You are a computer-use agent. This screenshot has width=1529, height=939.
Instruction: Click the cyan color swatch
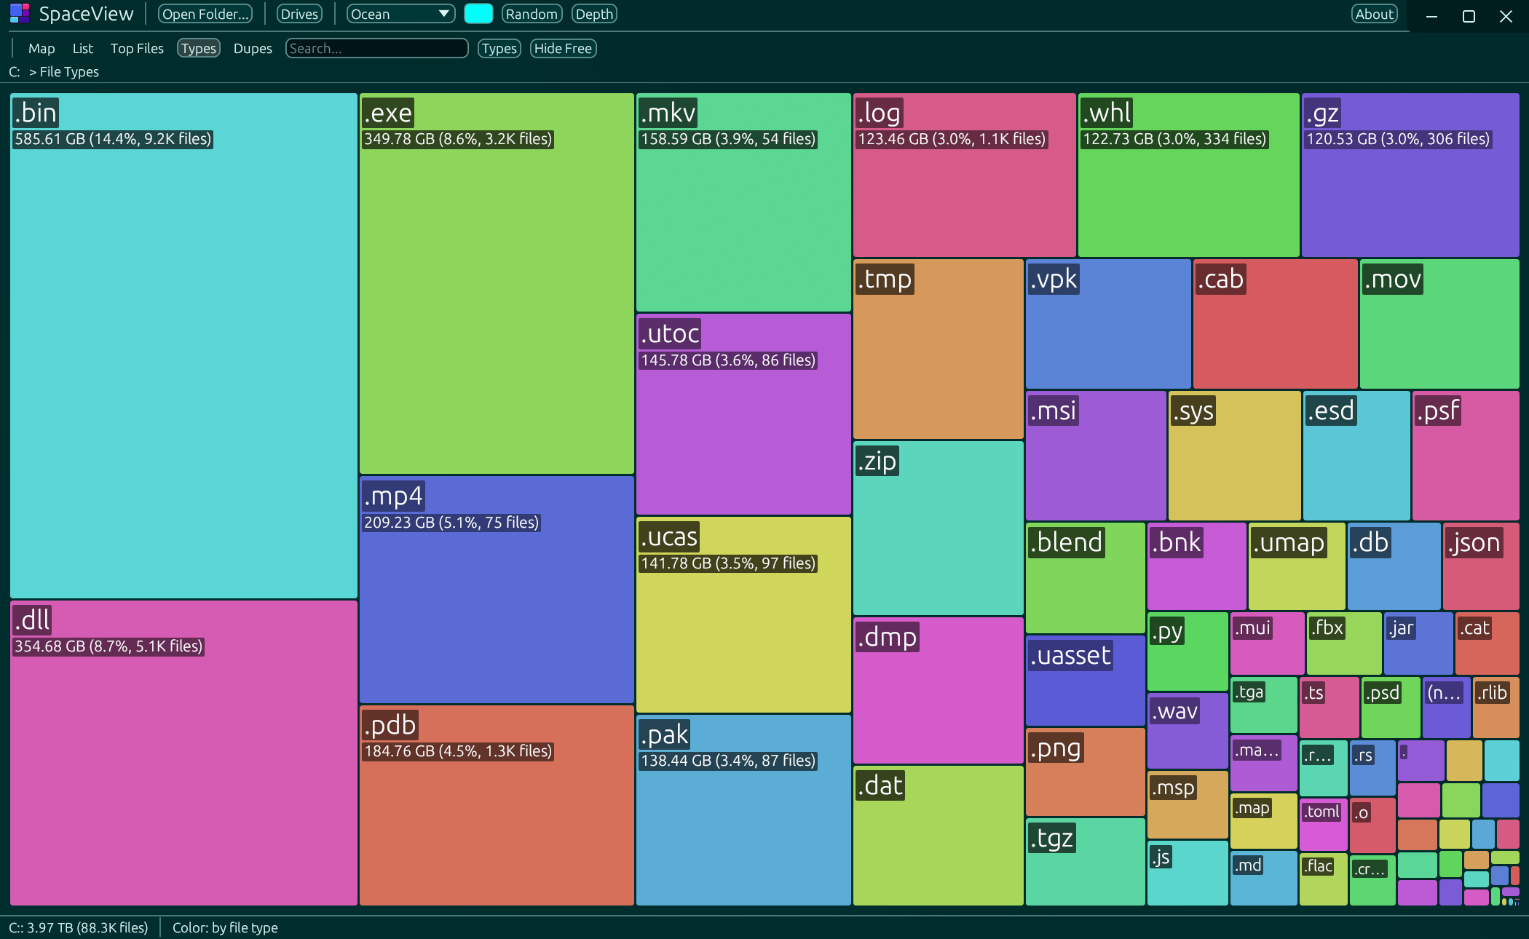[x=478, y=14]
